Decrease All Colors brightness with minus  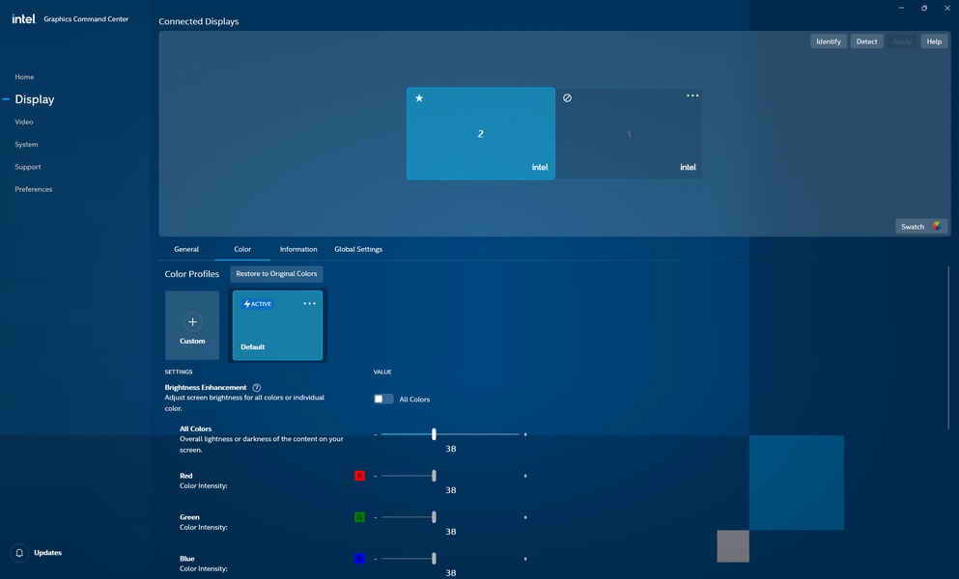pyautogui.click(x=376, y=434)
